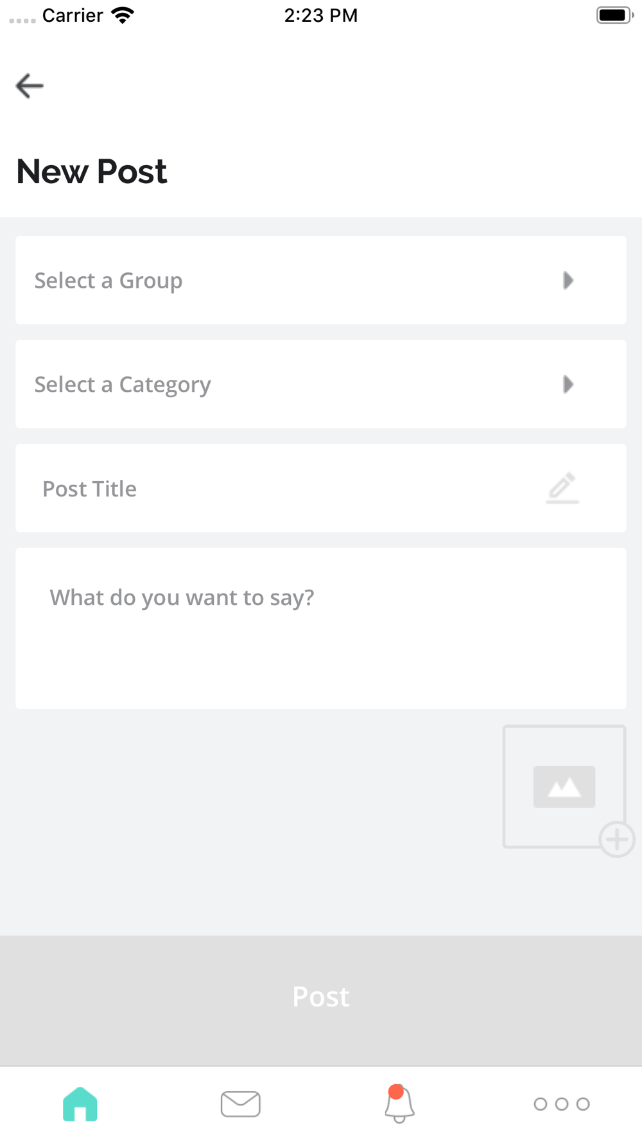This screenshot has width=642, height=1142.
Task: Open notifications bell icon
Action: (399, 1104)
